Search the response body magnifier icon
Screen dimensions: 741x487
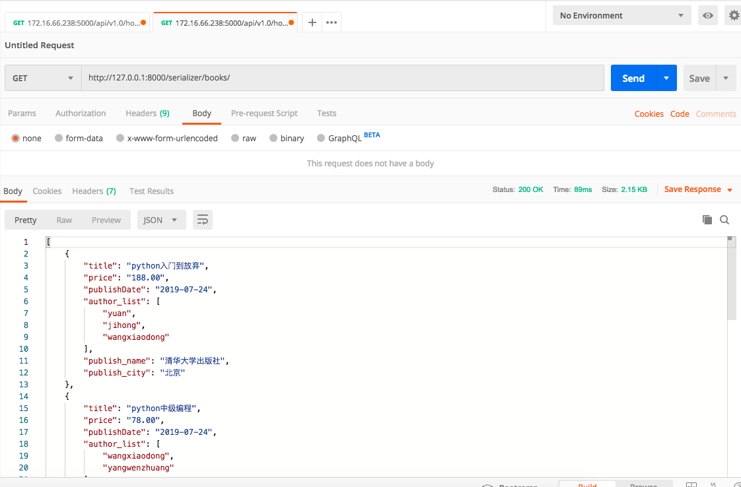tap(724, 220)
